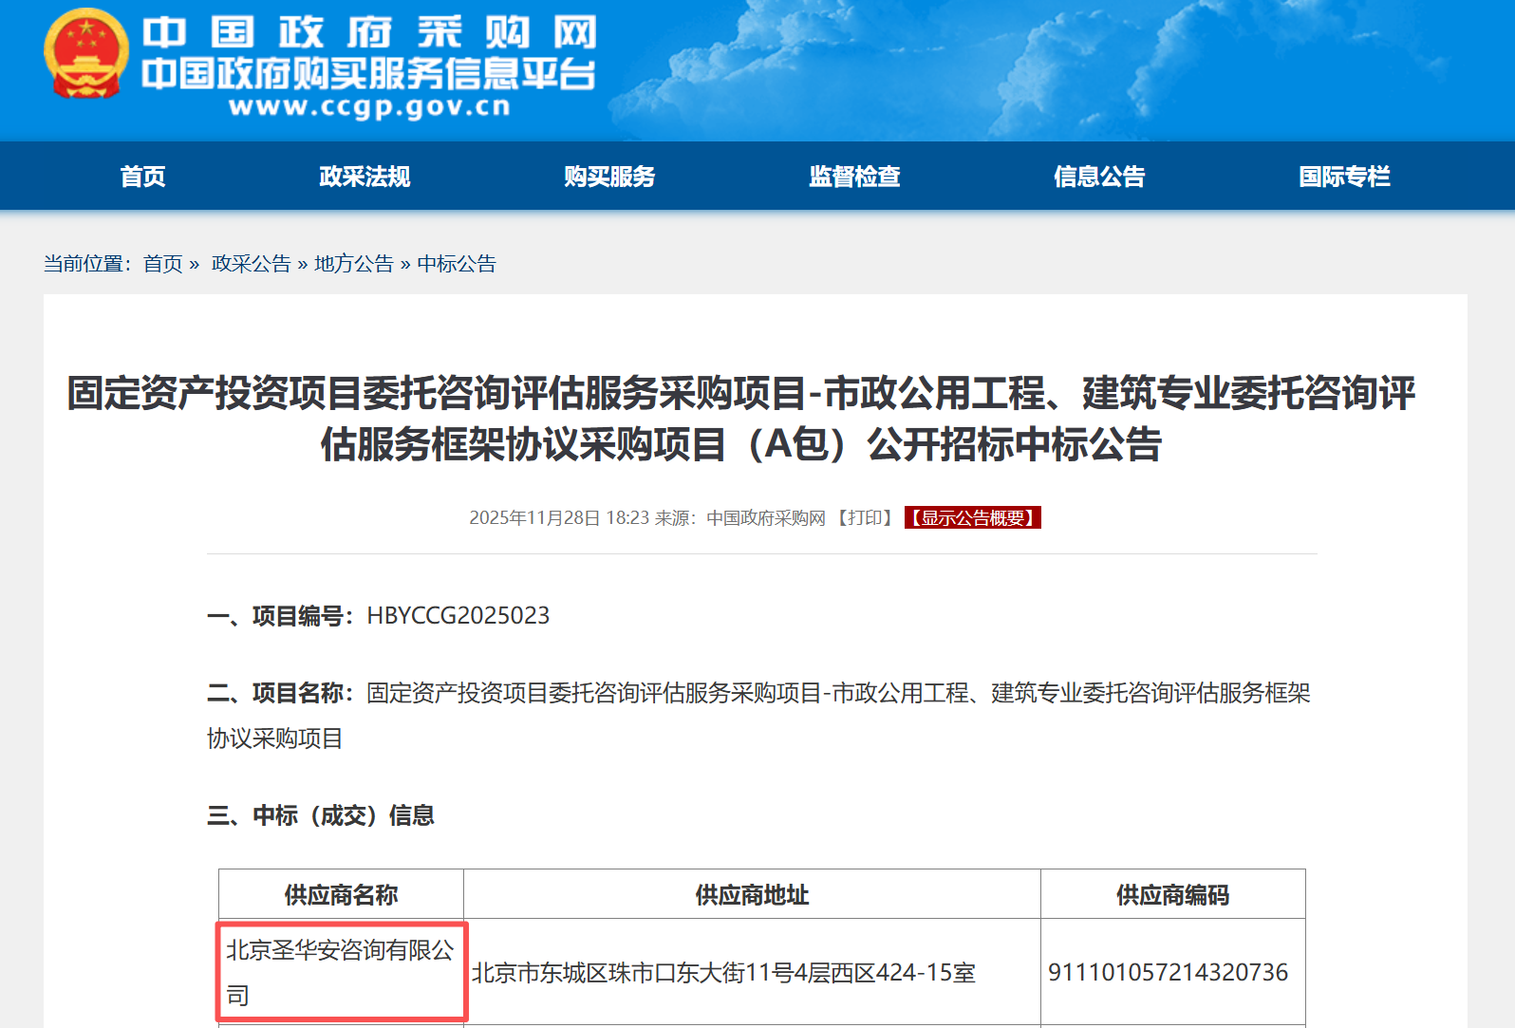Click project number HBYCCG2025023

point(458,616)
